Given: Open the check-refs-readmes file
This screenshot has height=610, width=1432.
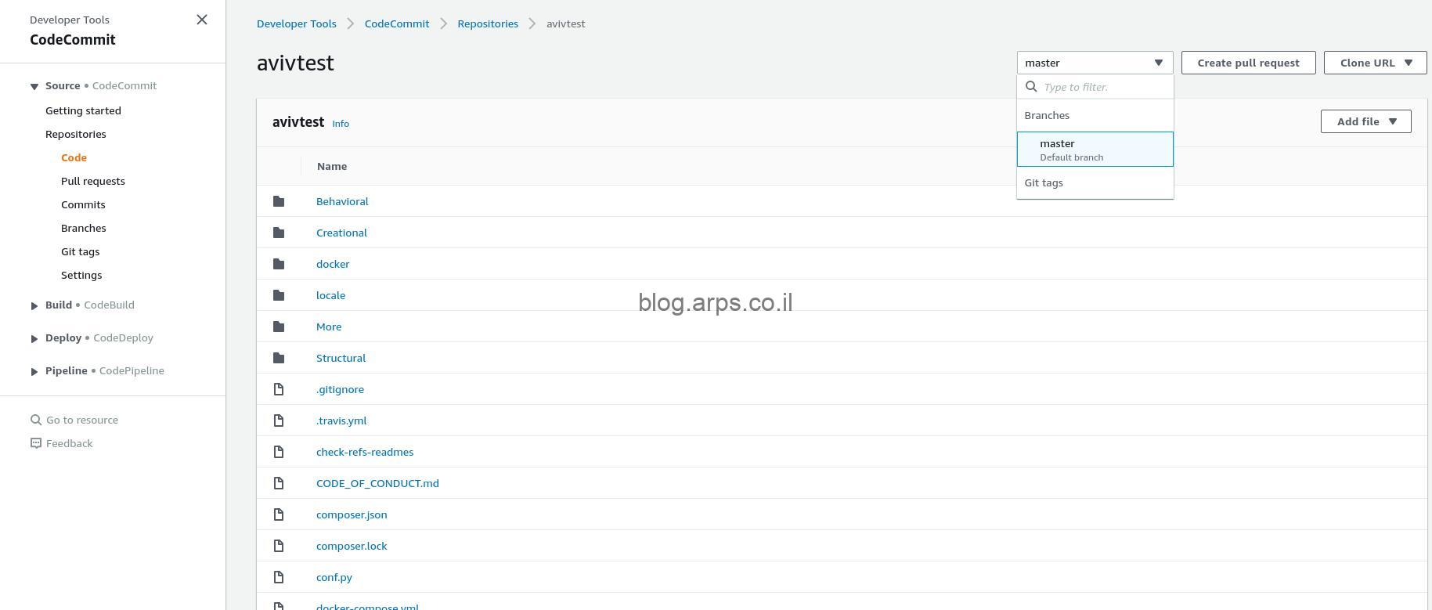Looking at the screenshot, I should [x=365, y=452].
